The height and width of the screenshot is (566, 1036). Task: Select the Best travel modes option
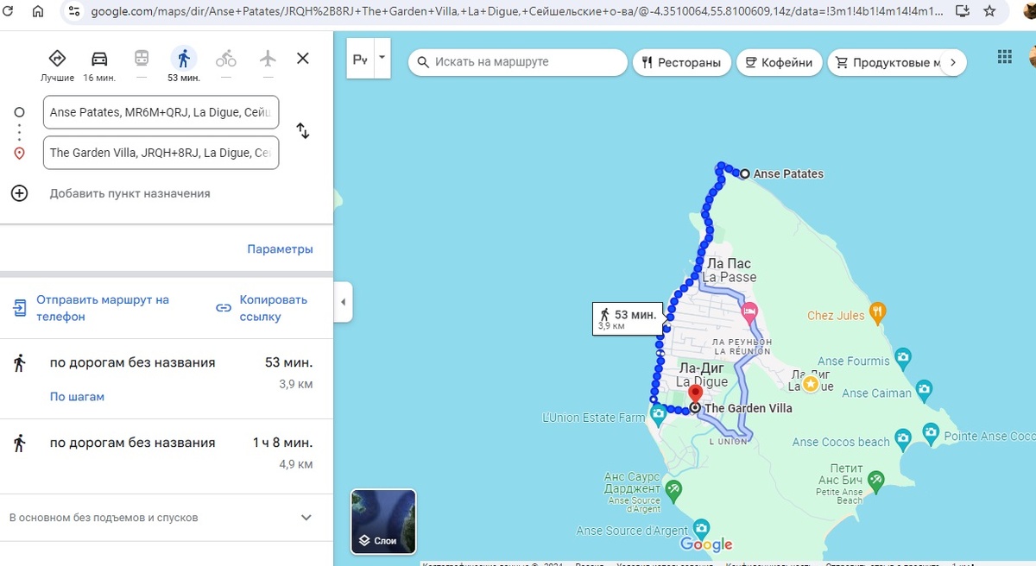[57, 65]
